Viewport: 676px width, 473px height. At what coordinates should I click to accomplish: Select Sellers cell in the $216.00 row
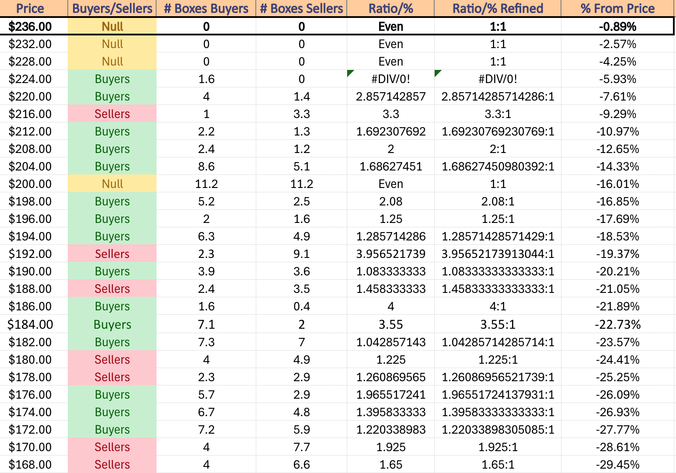112,114
